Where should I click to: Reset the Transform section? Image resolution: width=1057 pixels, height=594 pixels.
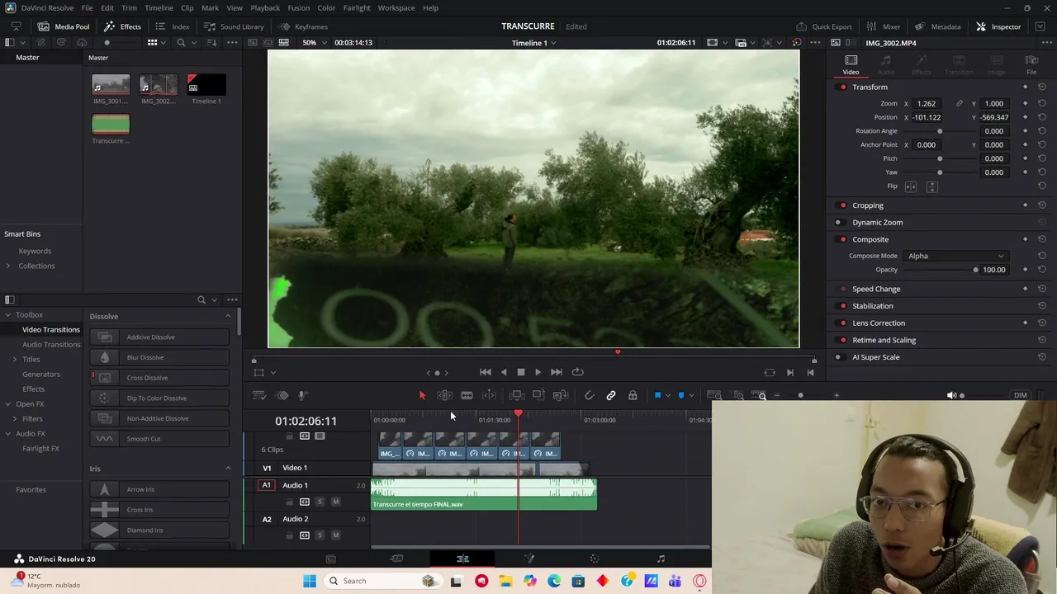(1042, 87)
